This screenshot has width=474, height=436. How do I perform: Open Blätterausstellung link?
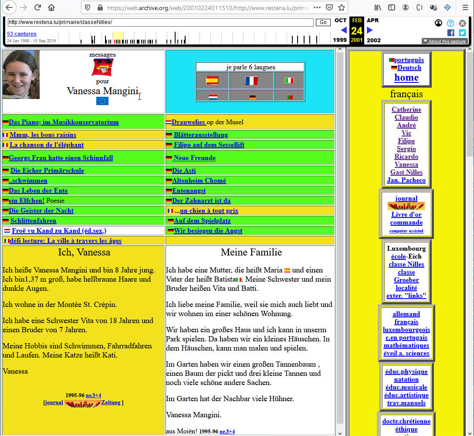201,135
